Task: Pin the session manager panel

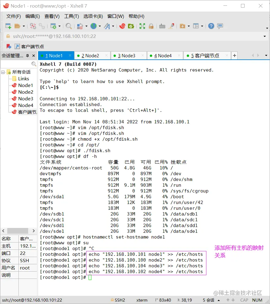Action: point(28,56)
